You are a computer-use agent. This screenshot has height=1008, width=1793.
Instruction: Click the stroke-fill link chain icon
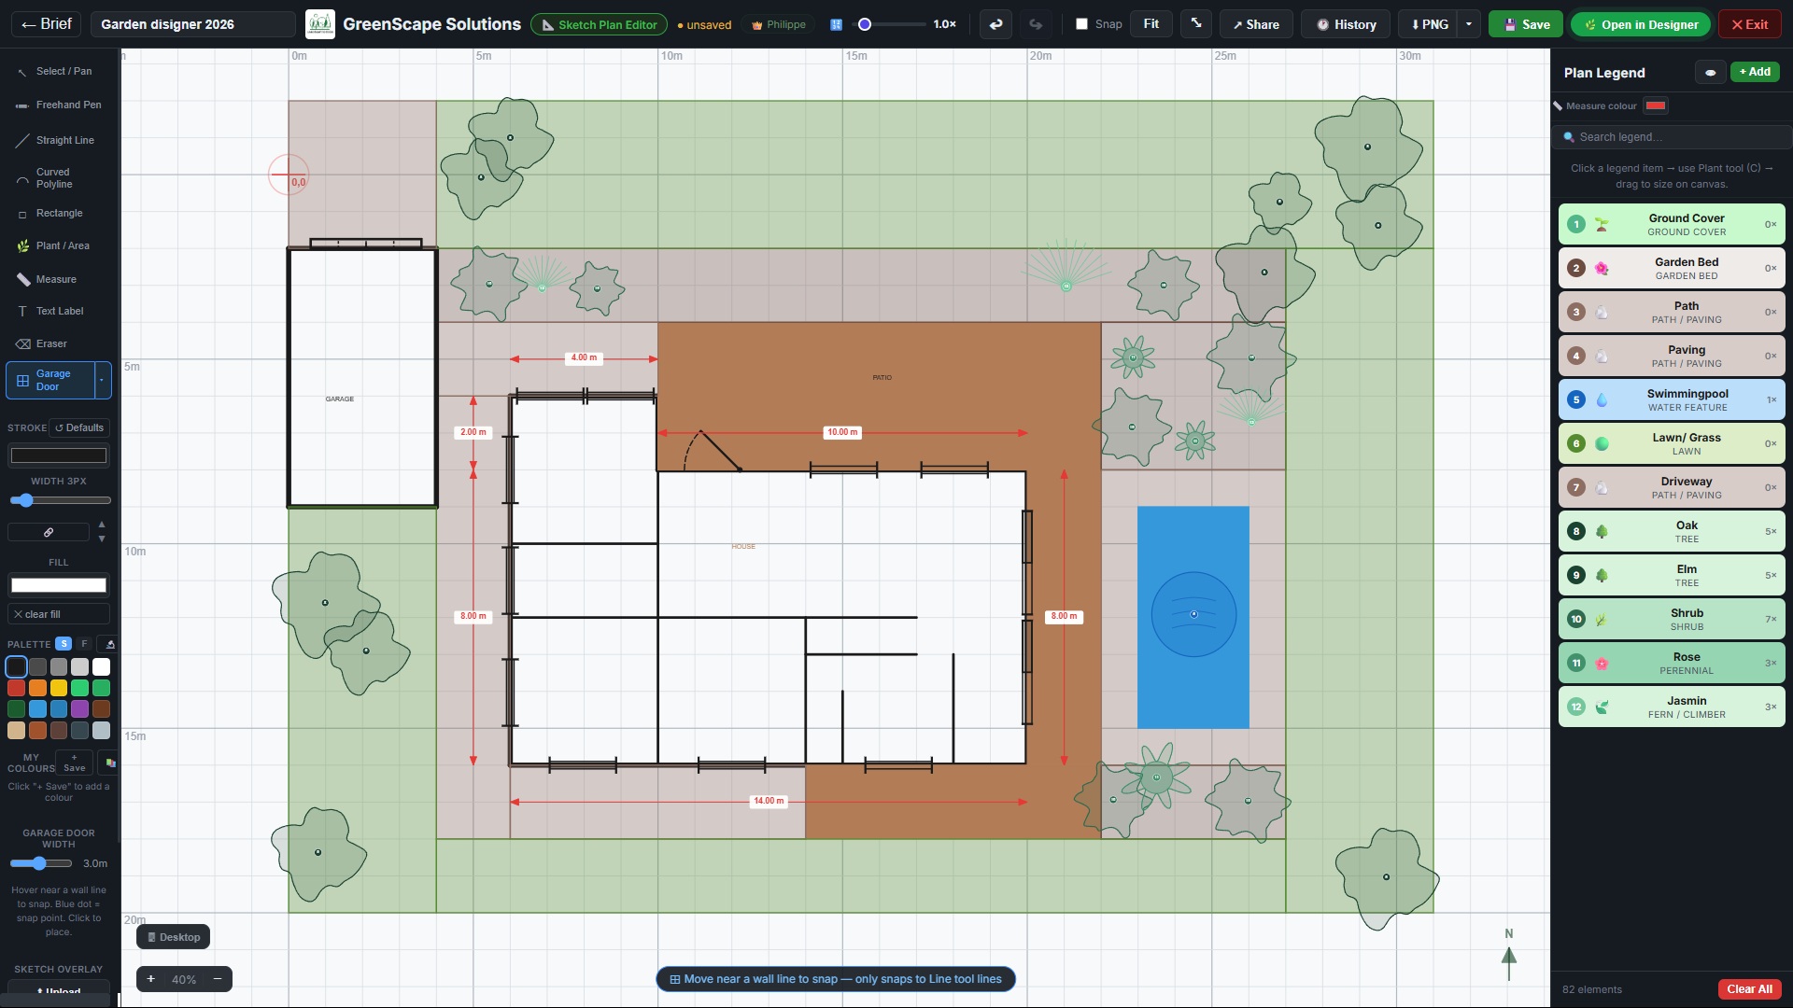pos(49,532)
